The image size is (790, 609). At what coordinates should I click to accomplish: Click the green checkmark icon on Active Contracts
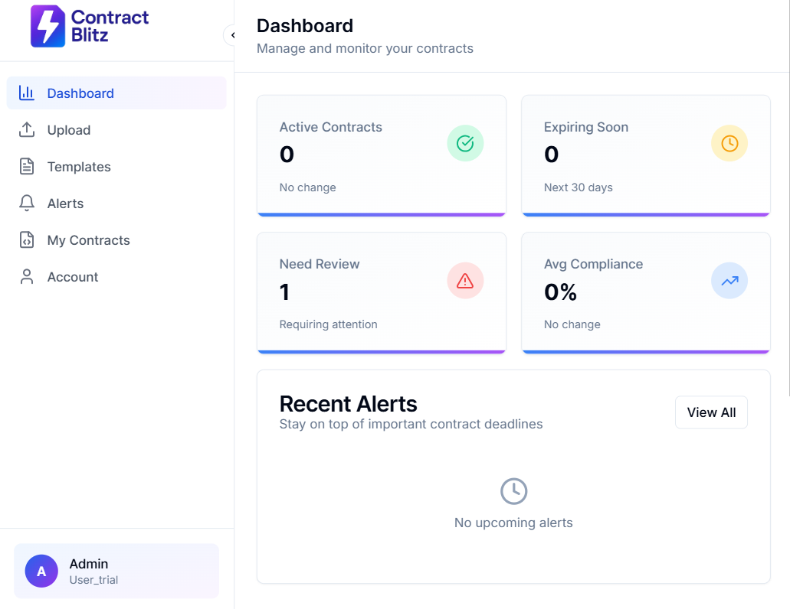point(465,143)
